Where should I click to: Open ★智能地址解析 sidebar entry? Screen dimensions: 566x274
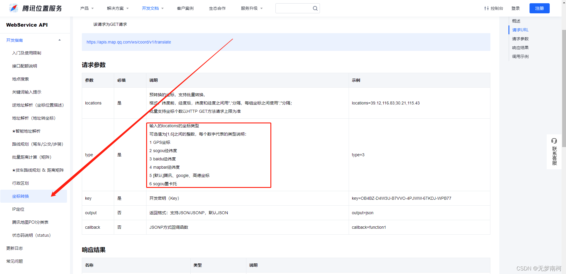pyautogui.click(x=26, y=131)
